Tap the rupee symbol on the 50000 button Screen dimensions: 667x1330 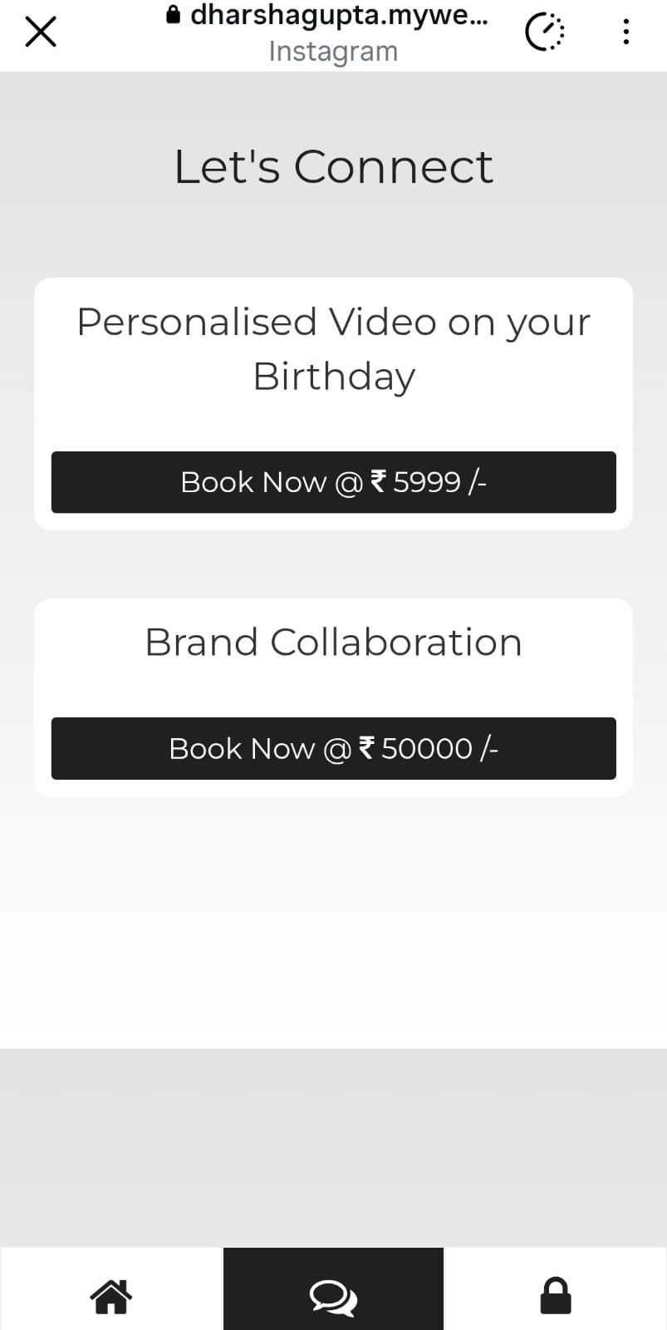366,748
